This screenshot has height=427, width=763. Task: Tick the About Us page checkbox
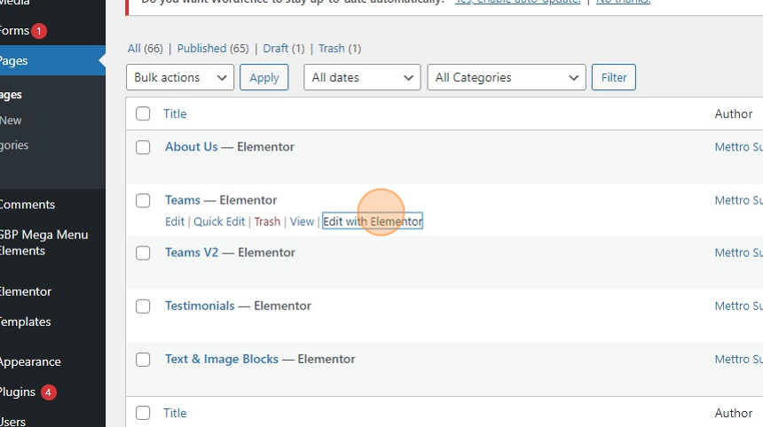pyautogui.click(x=143, y=147)
